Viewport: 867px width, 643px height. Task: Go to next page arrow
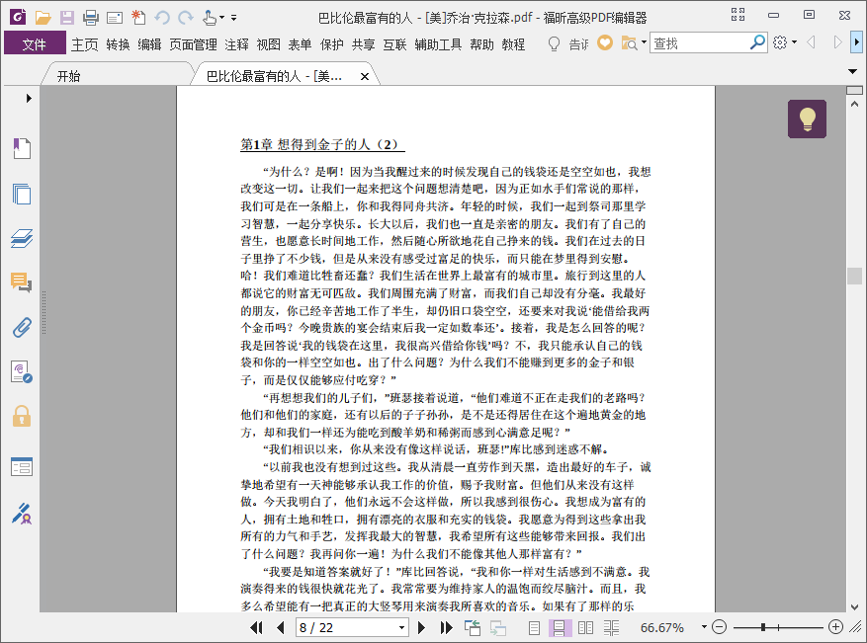click(421, 627)
